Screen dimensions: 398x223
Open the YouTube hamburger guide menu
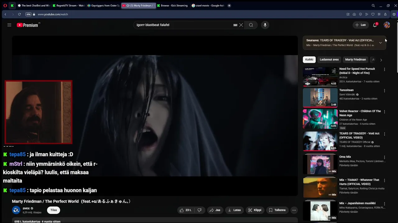coord(9,25)
